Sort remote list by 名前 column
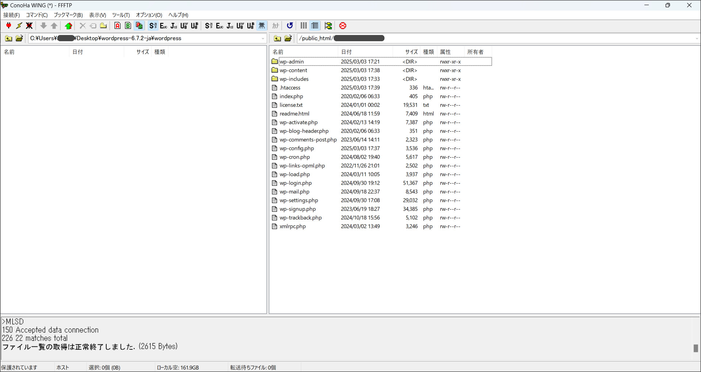Screen dimensions: 701x372 pyautogui.click(x=304, y=52)
